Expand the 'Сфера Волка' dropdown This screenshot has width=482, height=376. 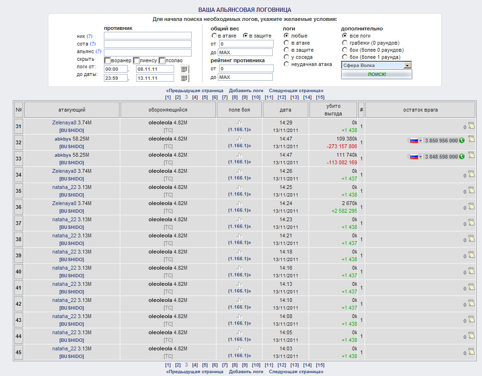(407, 66)
